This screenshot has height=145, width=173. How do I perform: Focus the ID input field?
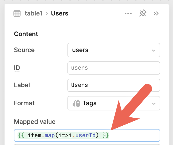(x=114, y=68)
